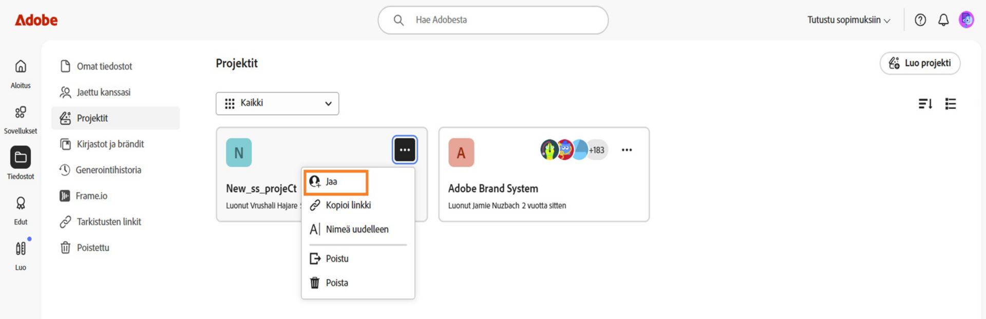Click +183 members badge
The image size is (986, 319).
point(596,150)
